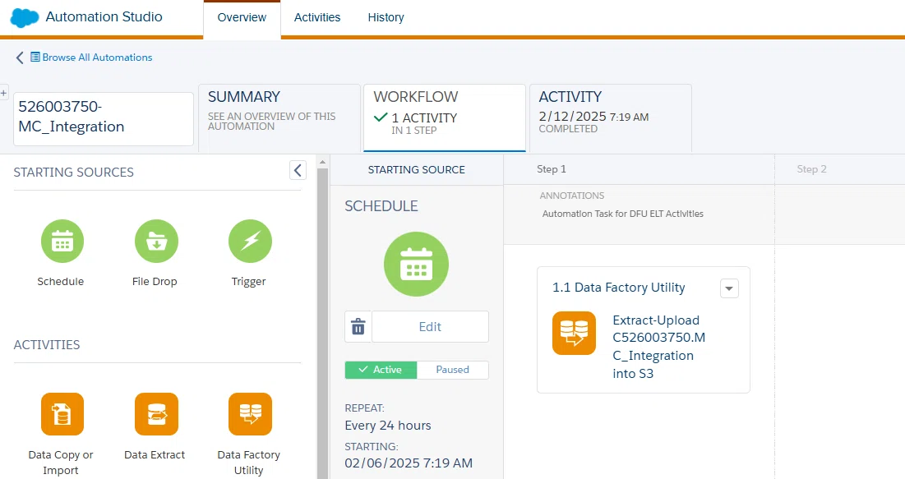Select the Data Factory Utility activity icon in sidebar
This screenshot has width=905, height=479.
[250, 414]
